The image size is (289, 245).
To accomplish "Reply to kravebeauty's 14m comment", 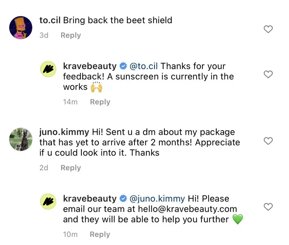I will pos(100,102).
